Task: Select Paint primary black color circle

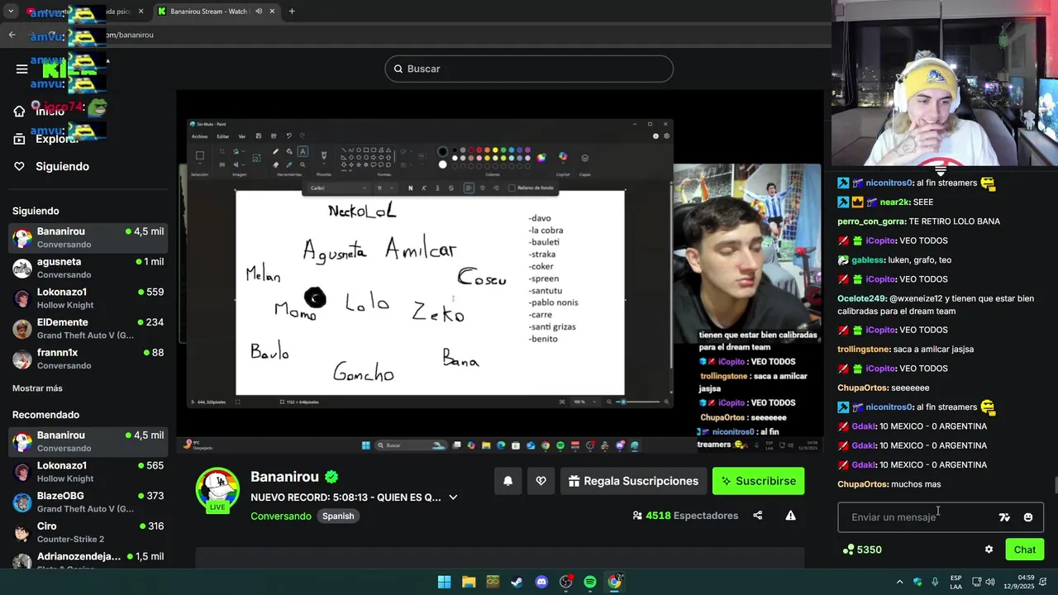Action: coord(442,151)
